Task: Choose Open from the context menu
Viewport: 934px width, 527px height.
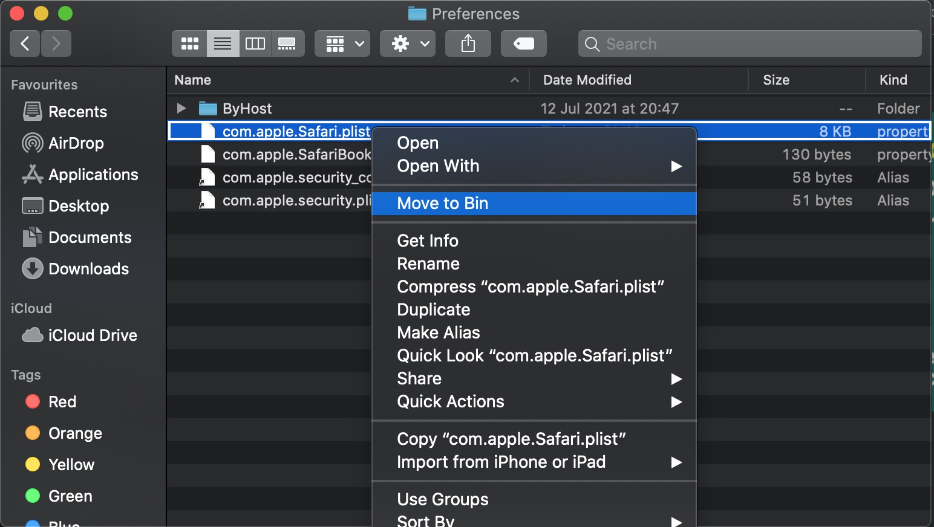Action: pyautogui.click(x=534, y=143)
